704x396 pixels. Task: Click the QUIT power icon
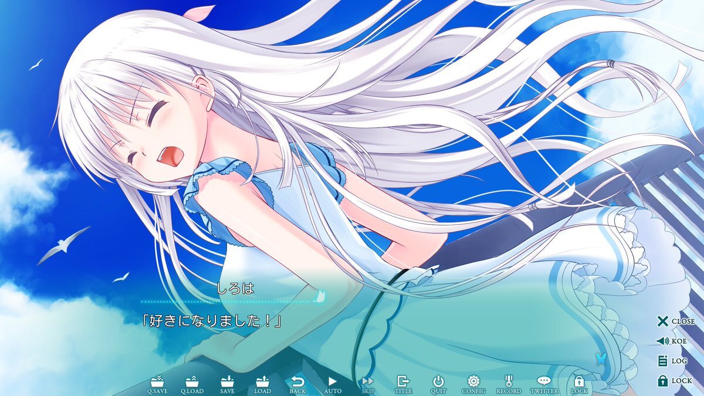point(438,384)
